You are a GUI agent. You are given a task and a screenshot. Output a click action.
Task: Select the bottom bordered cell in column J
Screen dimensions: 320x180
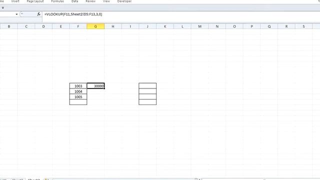147,102
